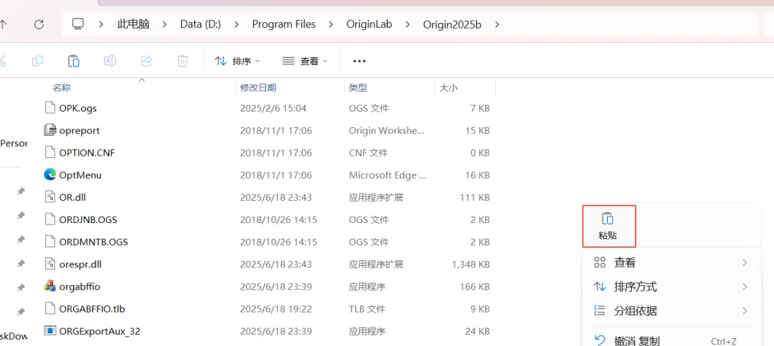774x346 pixels.
Task: Select the file name OptMenu
Action: 80,174
